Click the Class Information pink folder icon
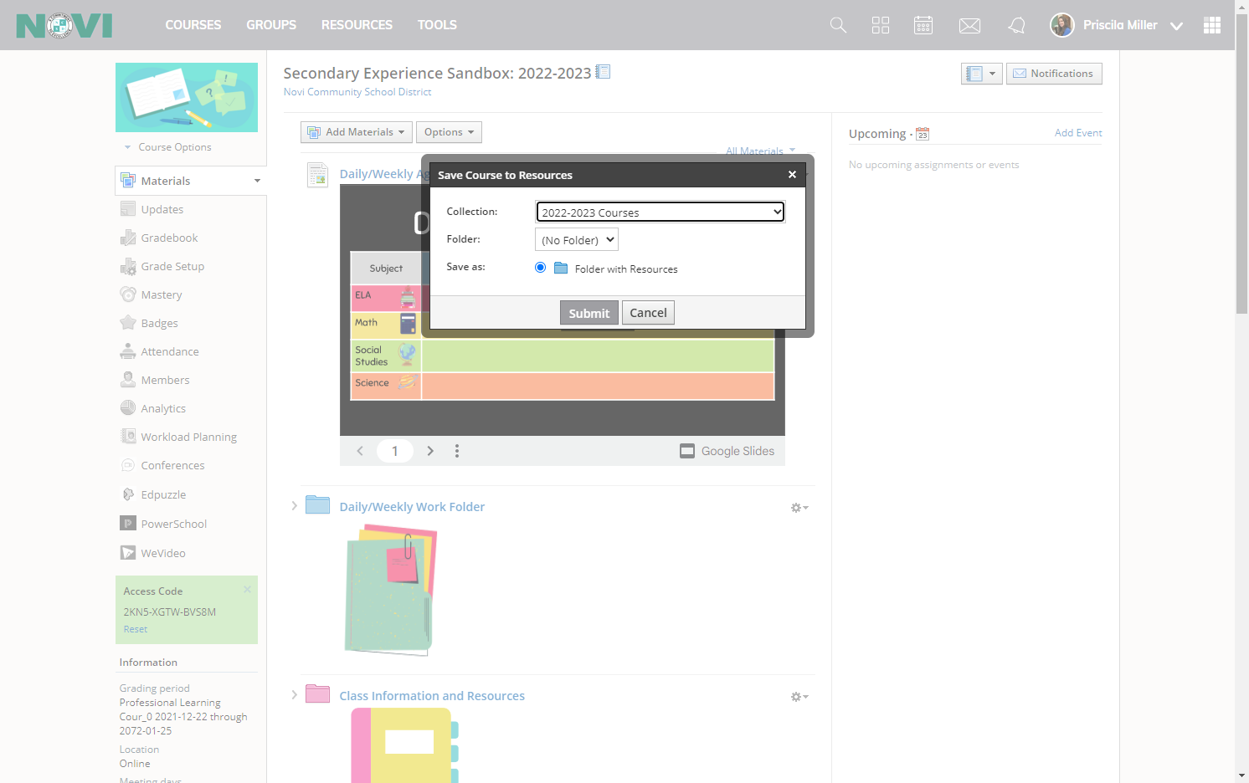 [x=317, y=693]
